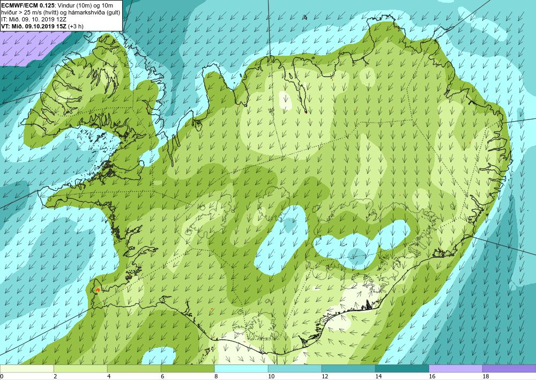Click the "18" scale label
The image size is (536, 380).
coord(486,376)
